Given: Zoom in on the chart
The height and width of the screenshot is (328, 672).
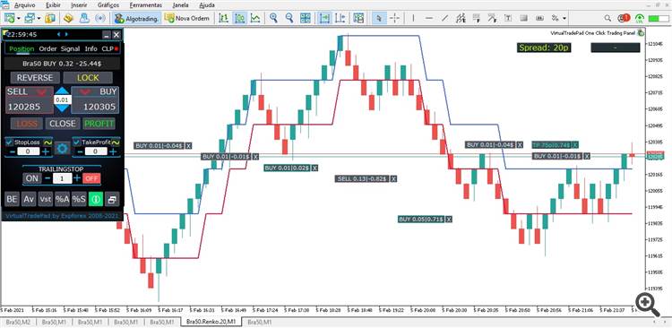Looking at the screenshot, I should click(x=273, y=18).
